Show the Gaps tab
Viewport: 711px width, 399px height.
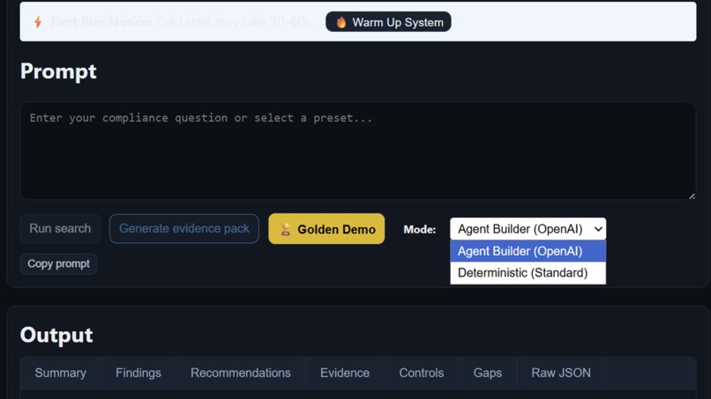pyautogui.click(x=488, y=373)
